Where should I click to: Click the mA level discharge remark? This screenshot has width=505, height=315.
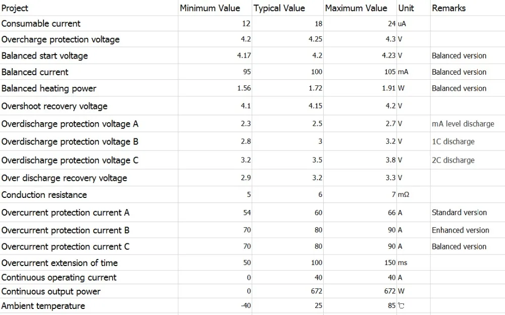tap(463, 124)
